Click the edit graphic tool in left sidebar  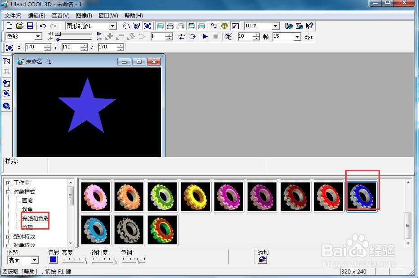6,94
